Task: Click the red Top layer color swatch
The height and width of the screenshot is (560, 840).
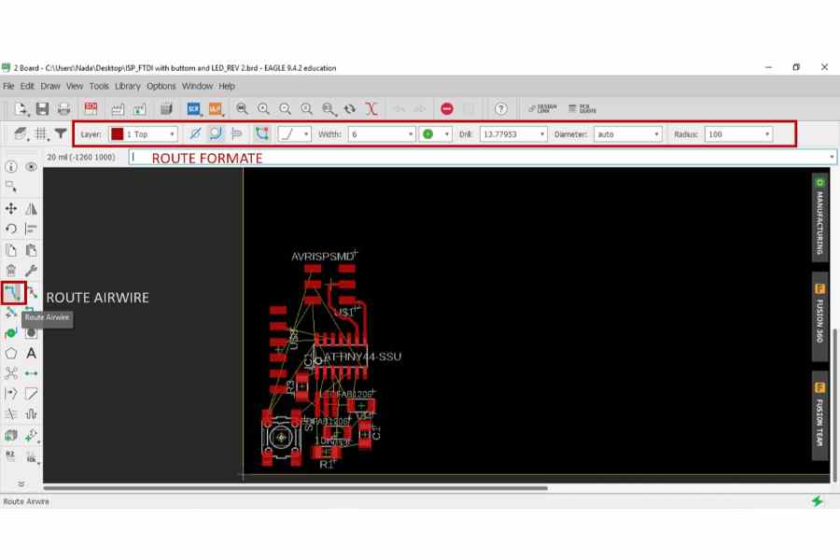Action: [117, 134]
